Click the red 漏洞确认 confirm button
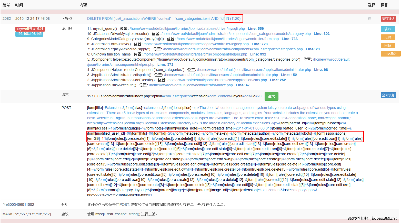401x223 pixels. pos(388,18)
